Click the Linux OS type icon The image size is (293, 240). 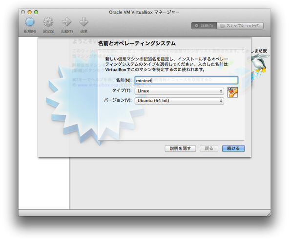point(232,92)
